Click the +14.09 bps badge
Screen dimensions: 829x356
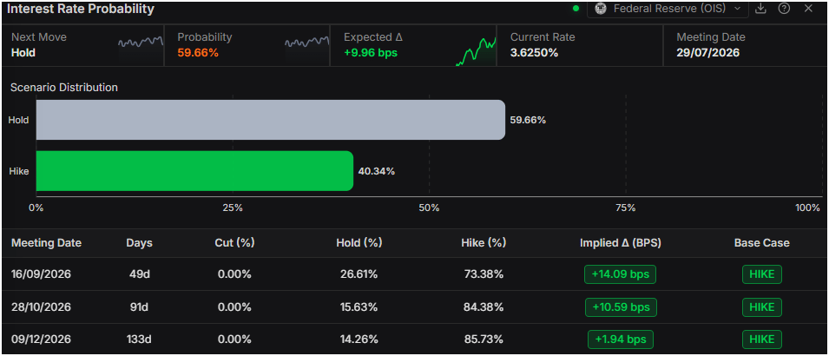[620, 274]
